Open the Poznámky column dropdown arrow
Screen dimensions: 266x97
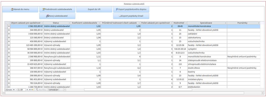click(x=259, y=23)
